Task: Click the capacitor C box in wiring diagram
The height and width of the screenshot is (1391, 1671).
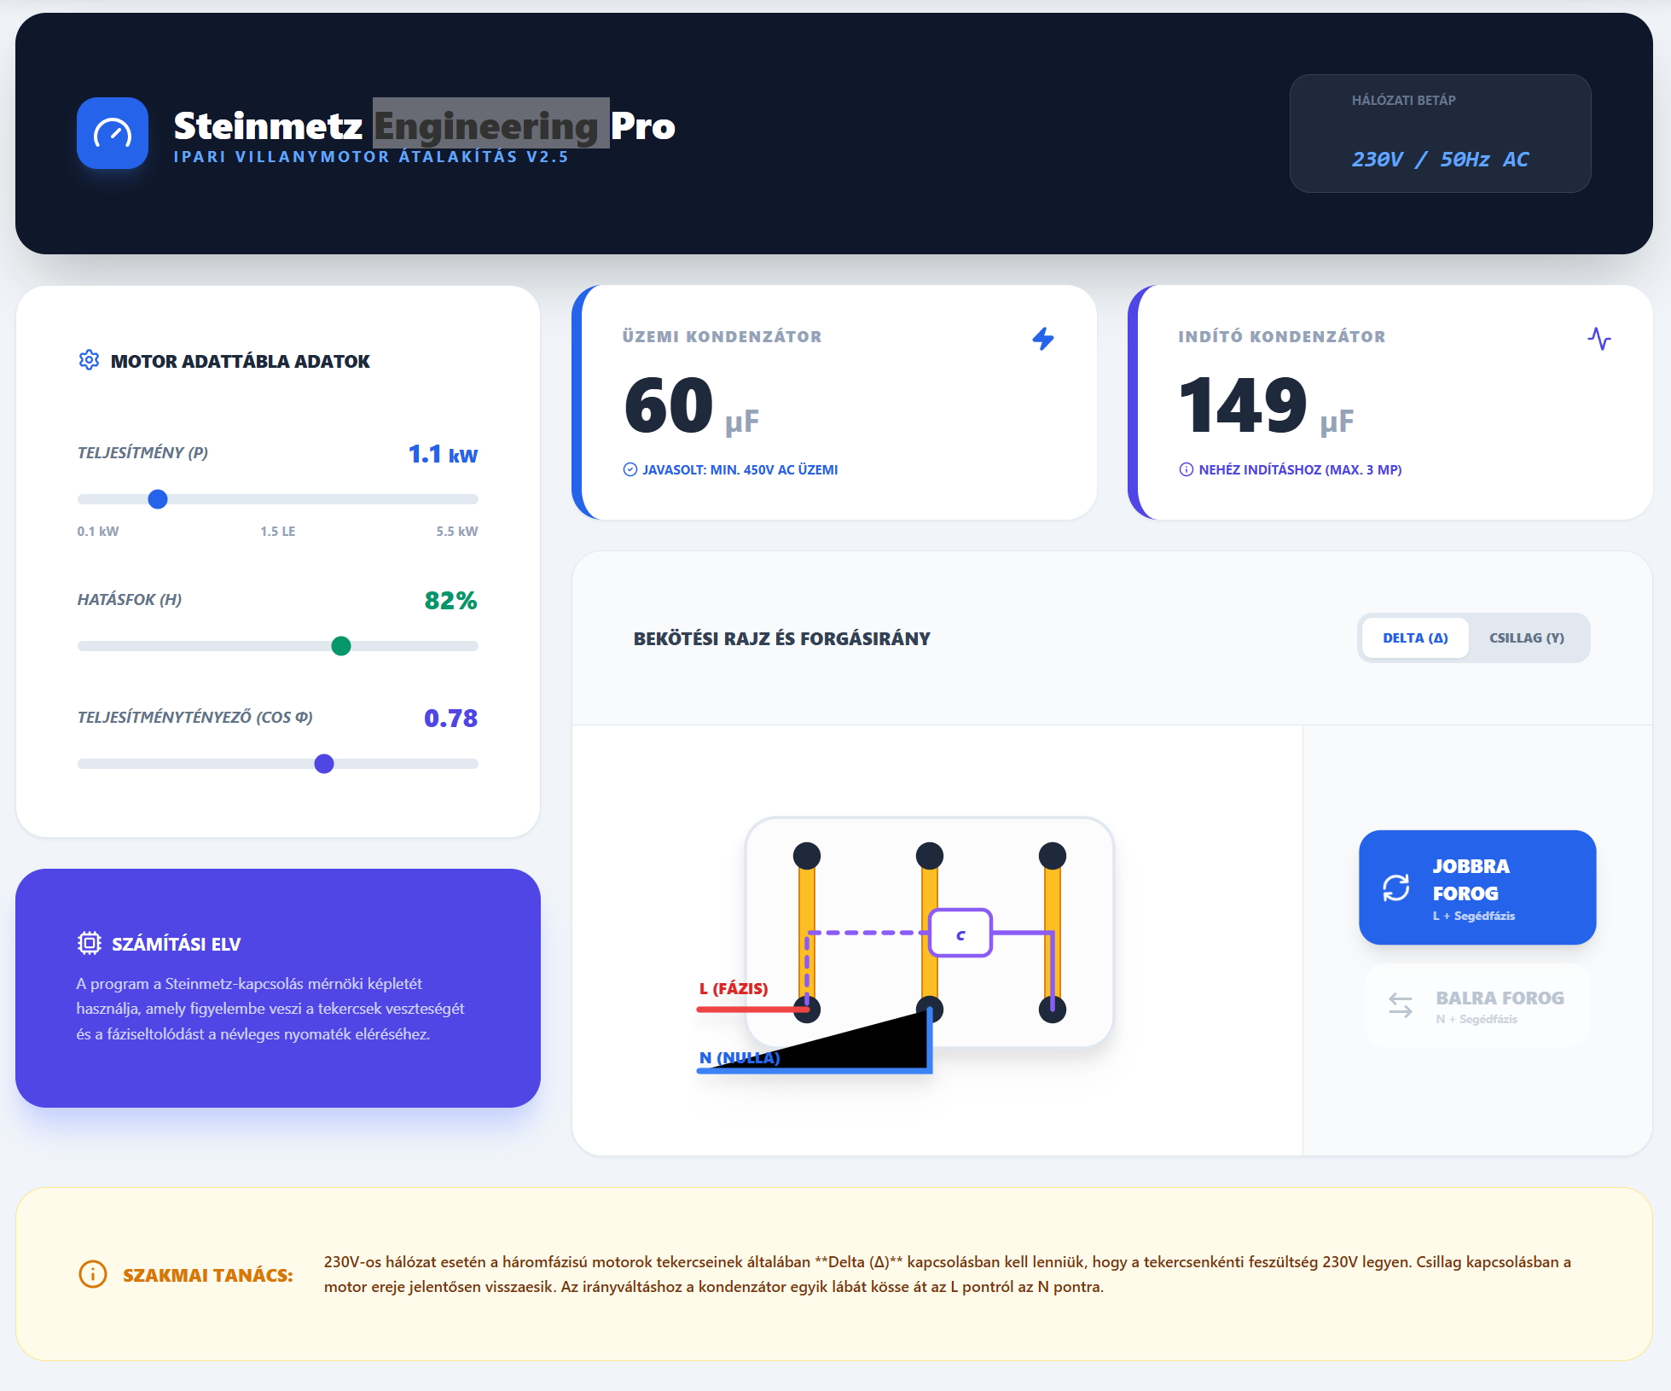Action: pos(960,934)
